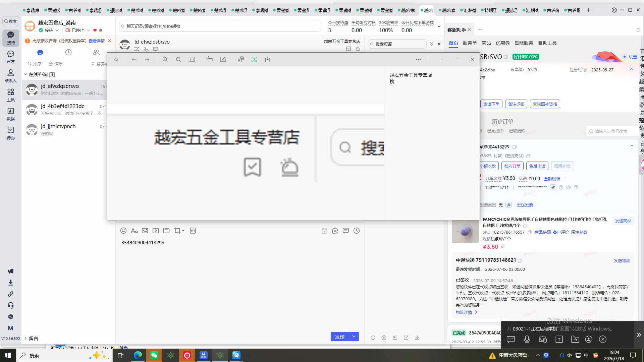644x362 pixels.
Task: Open the 数据 data section
Action: click(11, 114)
